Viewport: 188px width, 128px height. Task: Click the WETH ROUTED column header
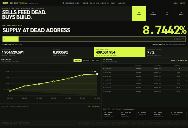tap(138, 65)
